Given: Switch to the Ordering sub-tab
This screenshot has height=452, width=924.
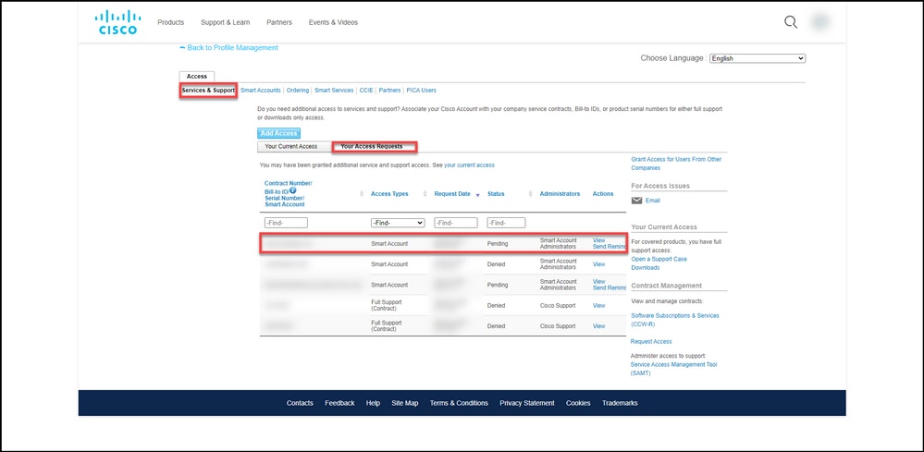Looking at the screenshot, I should (x=298, y=91).
